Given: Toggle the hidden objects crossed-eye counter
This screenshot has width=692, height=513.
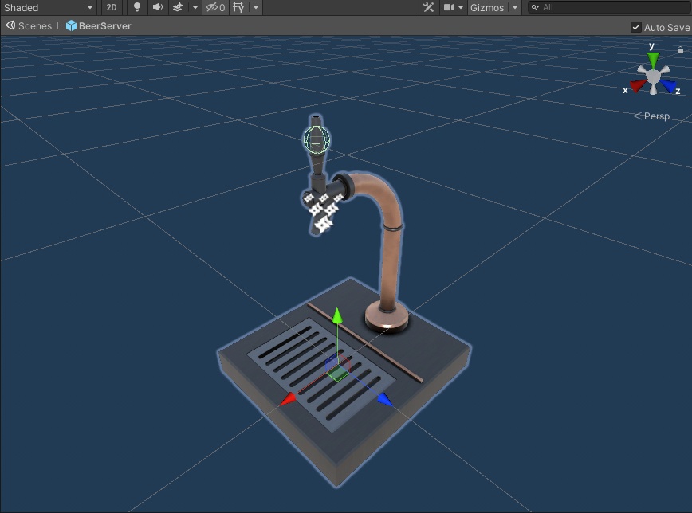Looking at the screenshot, I should 211,7.
